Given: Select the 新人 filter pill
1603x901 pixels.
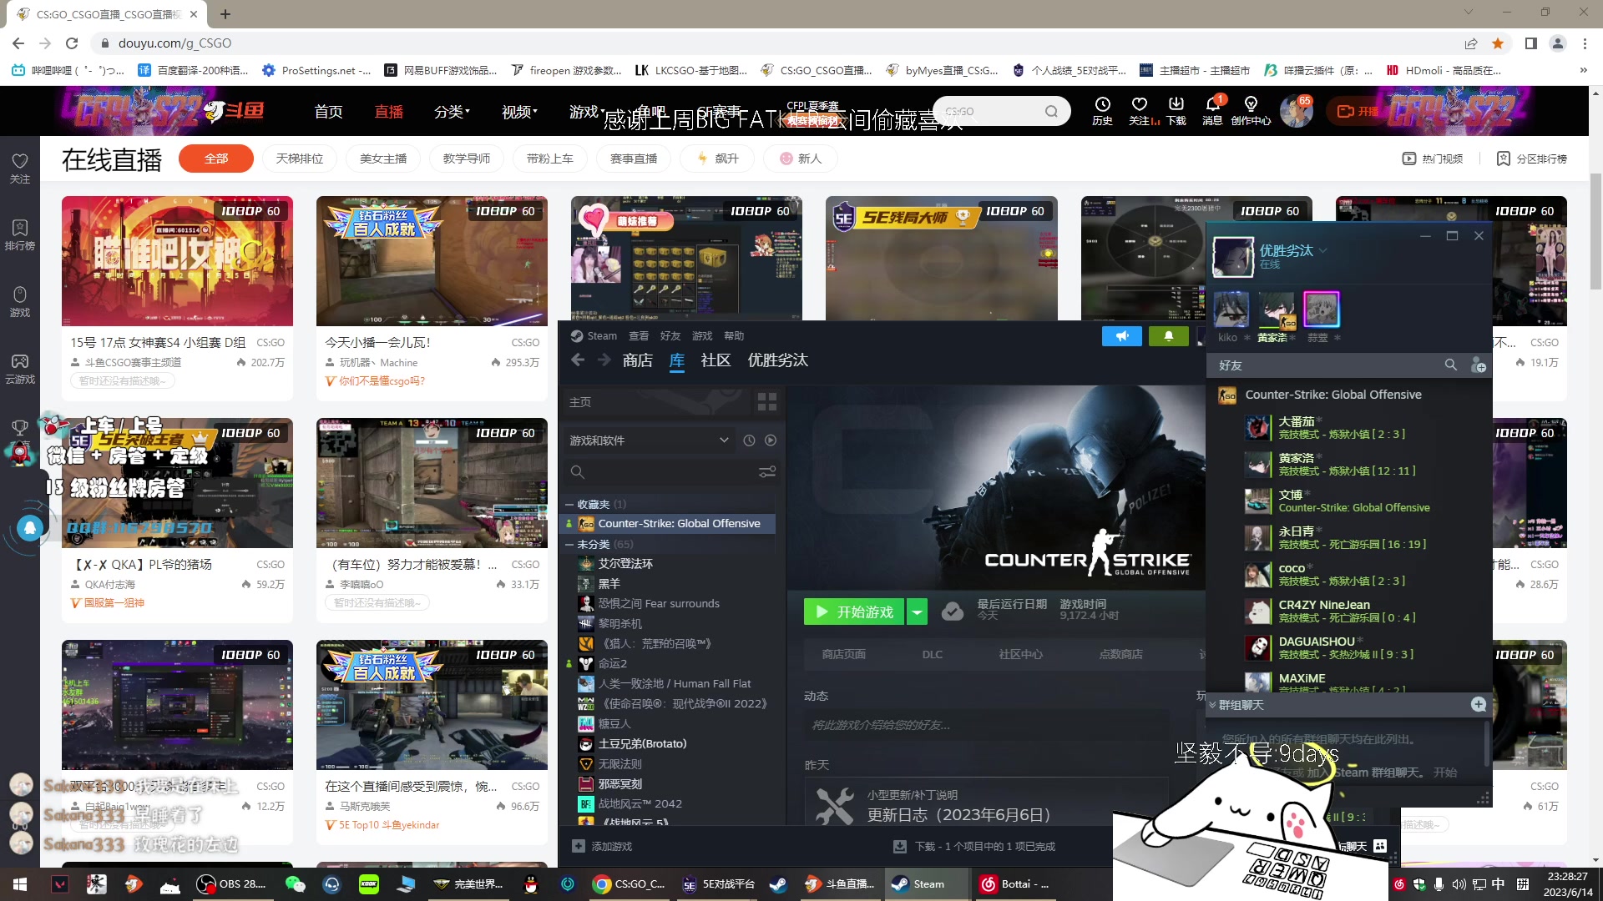Looking at the screenshot, I should (x=801, y=159).
